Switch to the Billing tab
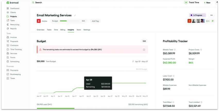Viewport: 219px width, 111px height. (x=63, y=30)
